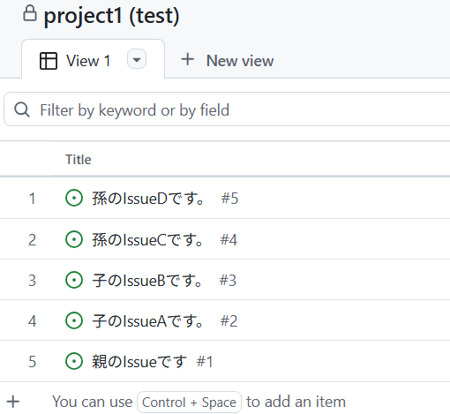Screen dimensions: 450x414
Task: Focus the Filter by keyword or by field box
Action: (227, 109)
